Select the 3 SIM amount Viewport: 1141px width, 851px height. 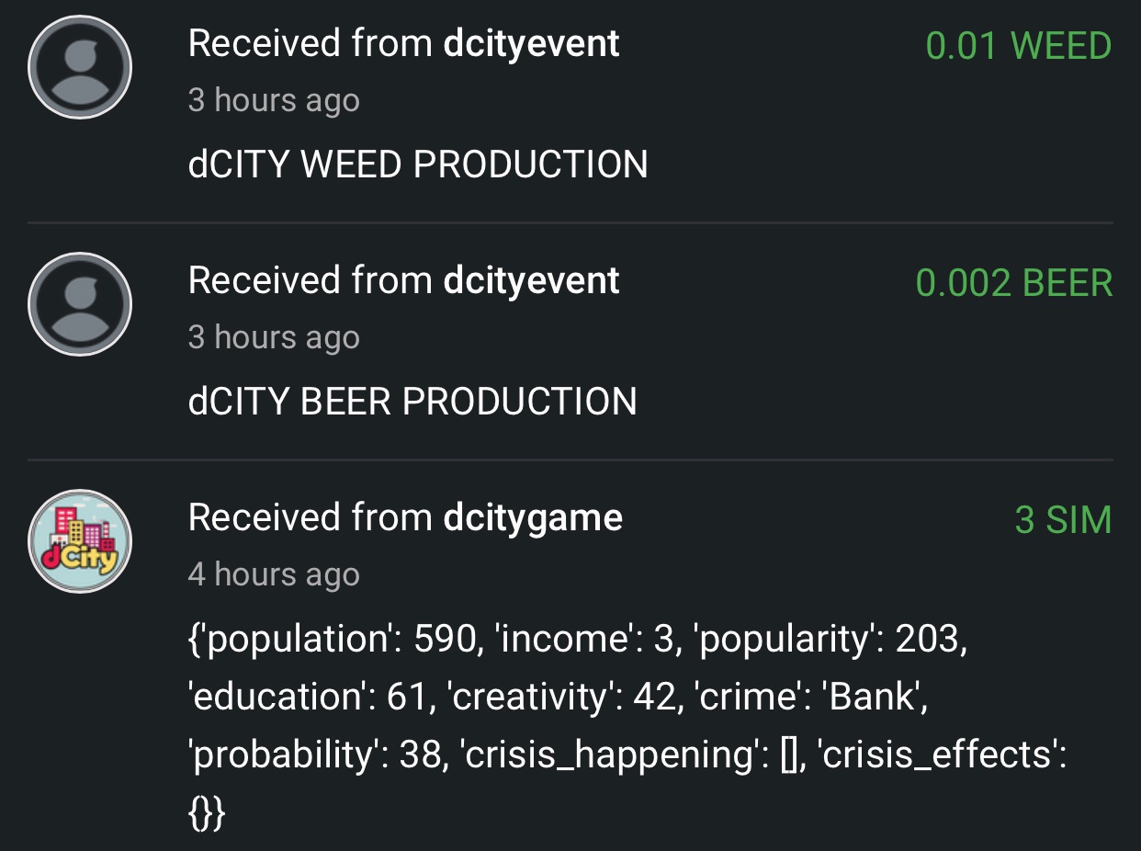1063,520
